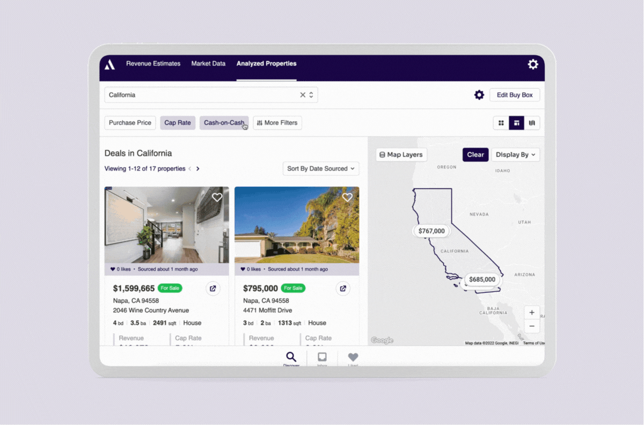Click the Clear button on the map
The width and height of the screenshot is (644, 425).
475,155
